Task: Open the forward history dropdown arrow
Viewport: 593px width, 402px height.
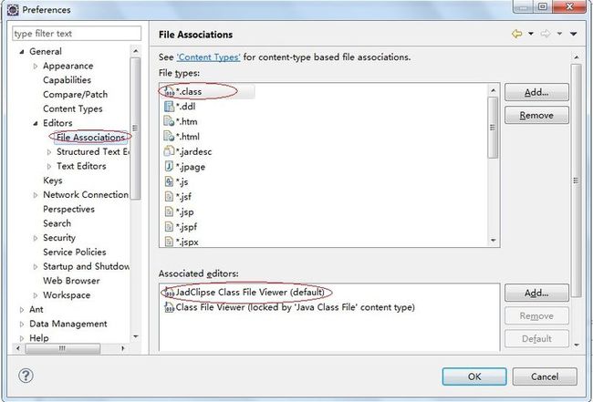Action: click(559, 34)
